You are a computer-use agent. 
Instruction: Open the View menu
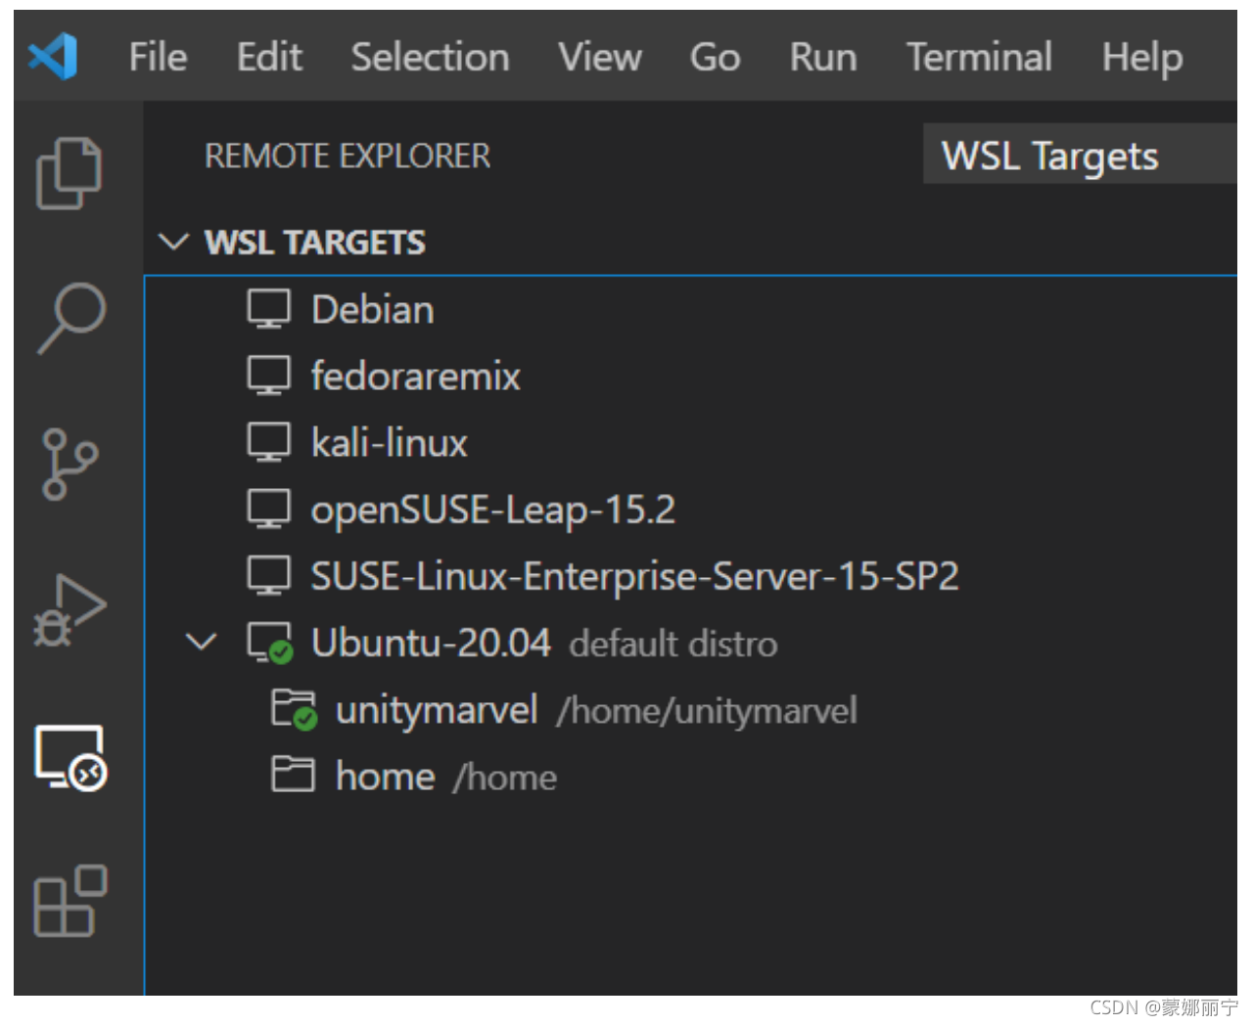[x=600, y=57]
